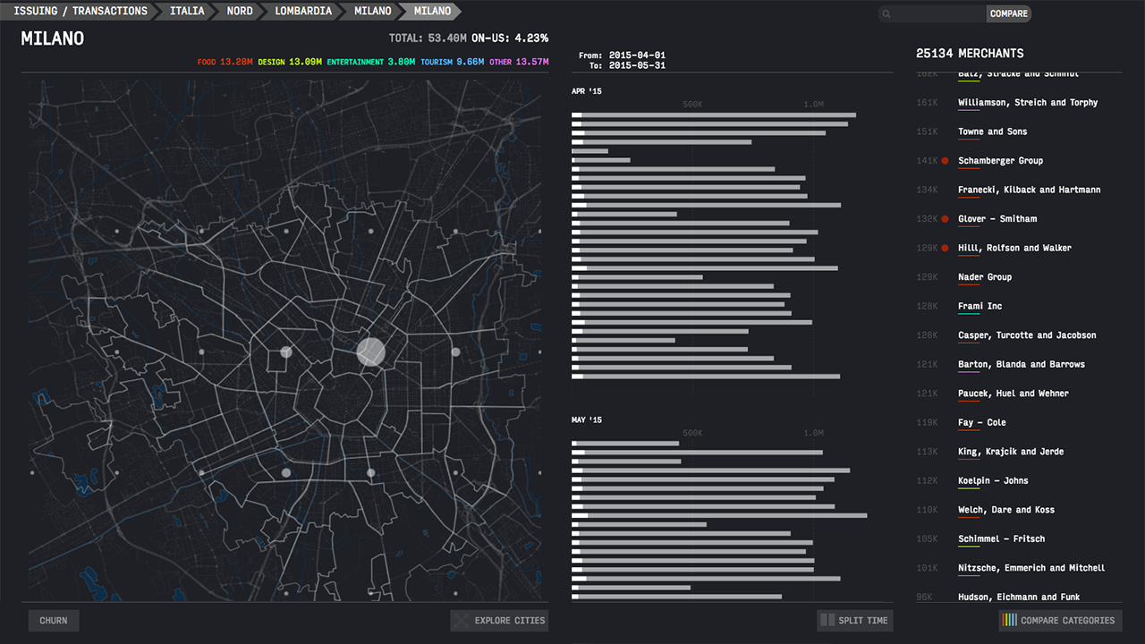1145x644 pixels.
Task: Filter by OTHER category in legend
Action: 519,62
